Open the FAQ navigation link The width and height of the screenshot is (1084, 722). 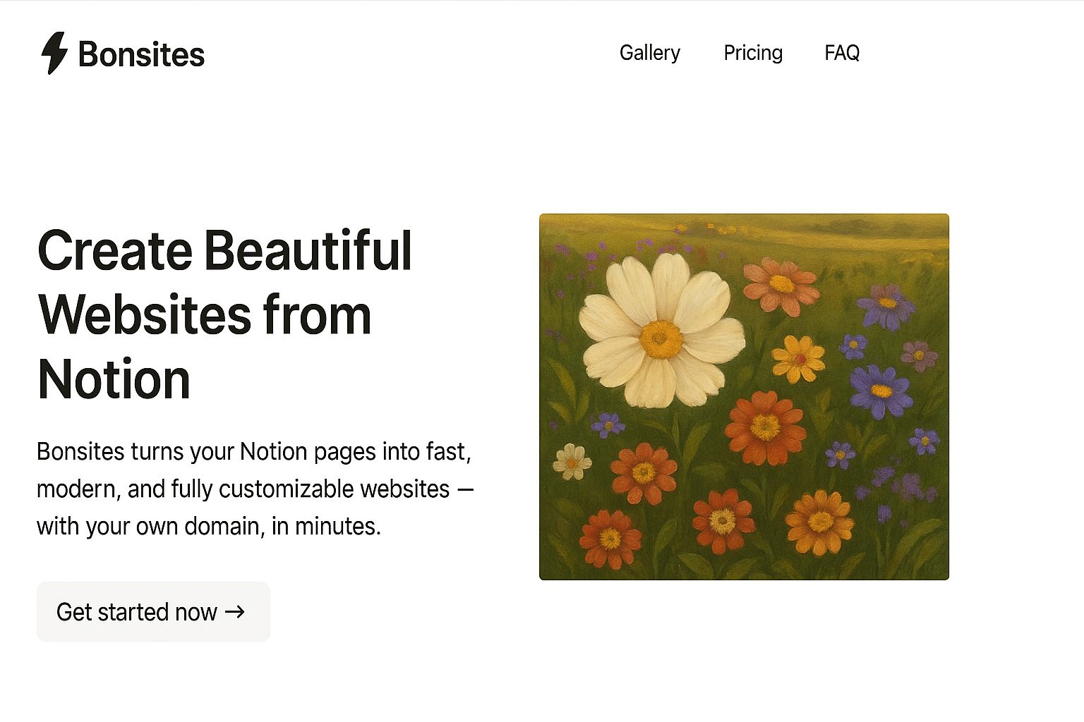coord(842,53)
